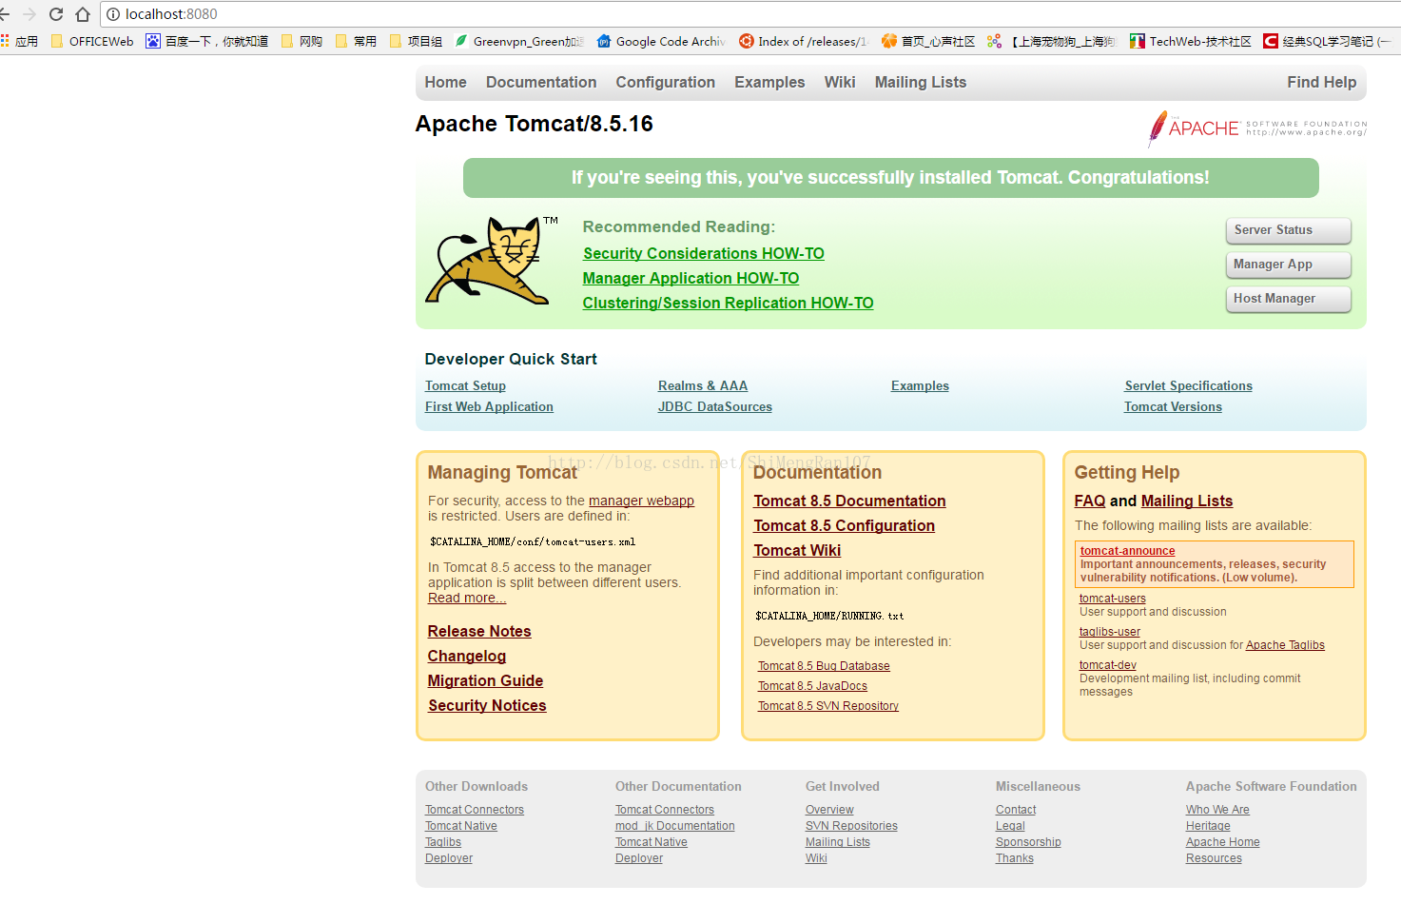Click the FAQ link in Getting Help
1401x904 pixels.
point(1090,501)
